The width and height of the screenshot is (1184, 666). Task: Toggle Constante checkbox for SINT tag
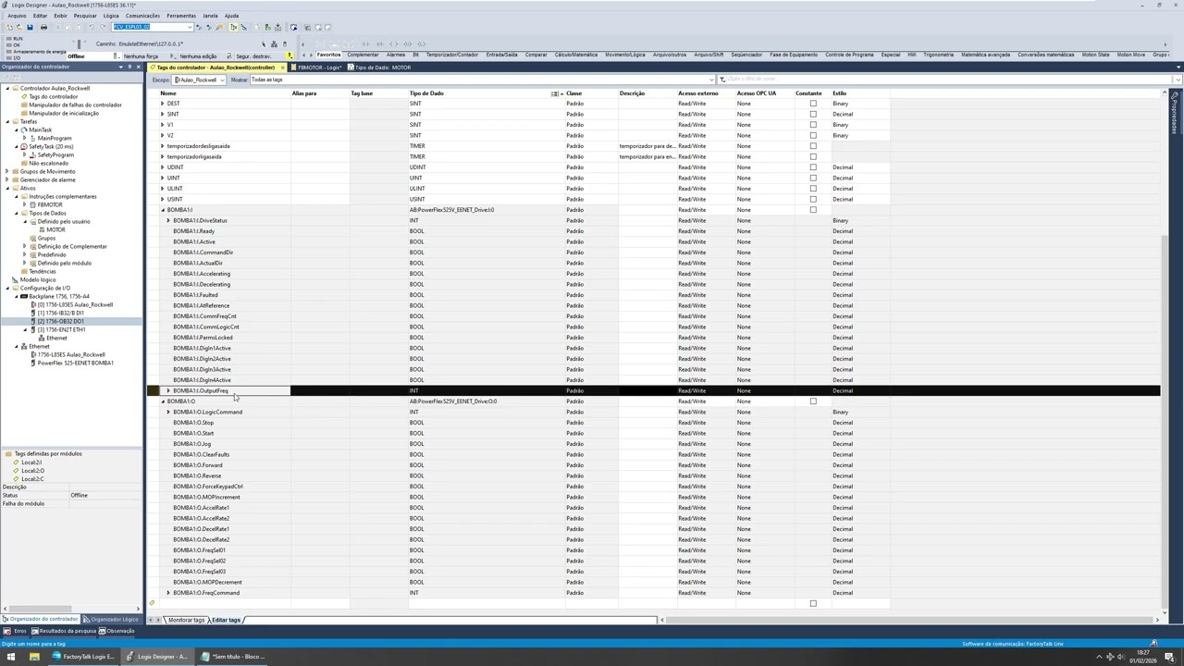pyautogui.click(x=813, y=114)
